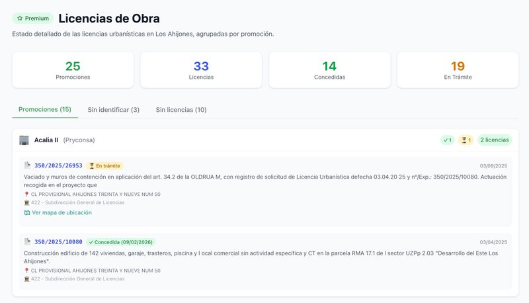Click the En trámite status badge
This screenshot has height=303, width=529.
coord(104,165)
